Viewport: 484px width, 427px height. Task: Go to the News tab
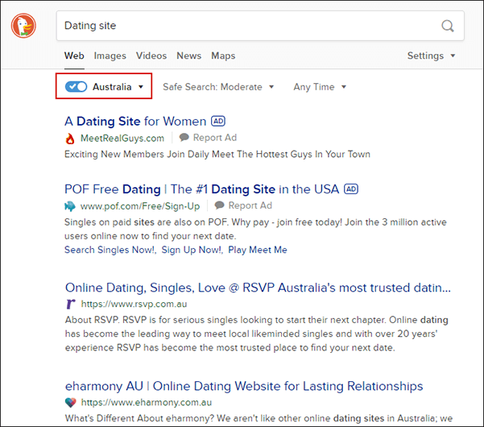(188, 56)
